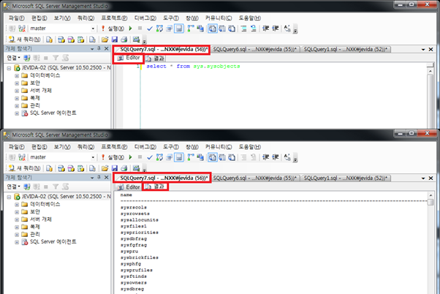Open 도구 menu in top window

click(171, 18)
